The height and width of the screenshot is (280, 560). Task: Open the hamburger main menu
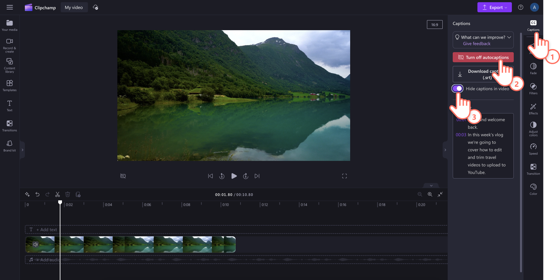[x=10, y=7]
